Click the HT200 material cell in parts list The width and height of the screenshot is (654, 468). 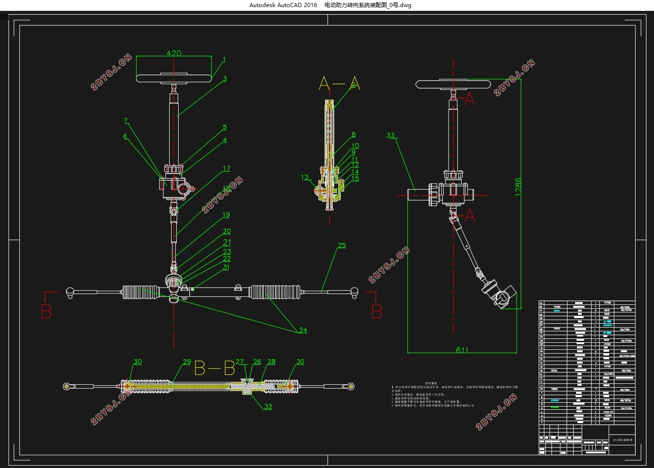tap(608, 416)
